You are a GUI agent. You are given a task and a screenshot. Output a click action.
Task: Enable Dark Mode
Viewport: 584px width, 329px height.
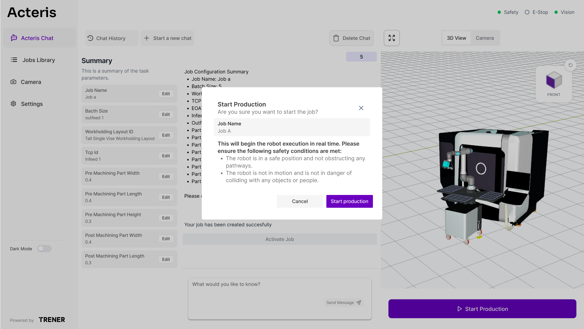[44, 249]
